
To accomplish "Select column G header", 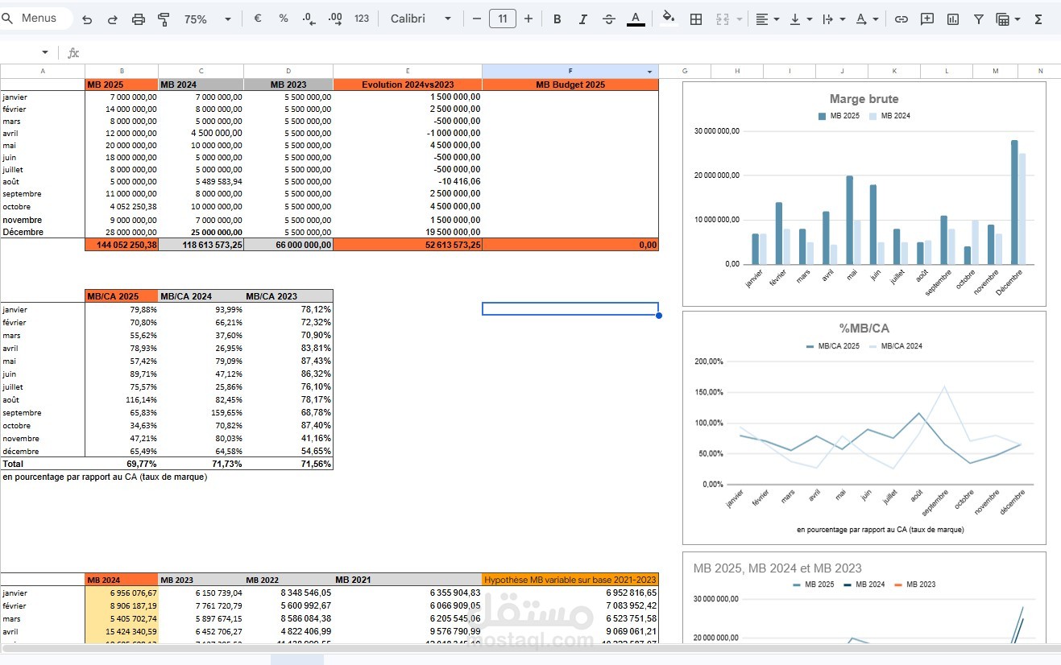I will (x=685, y=71).
